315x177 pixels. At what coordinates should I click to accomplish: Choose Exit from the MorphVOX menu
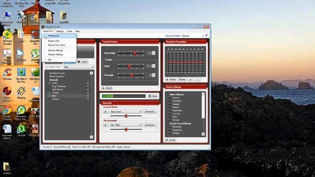pyautogui.click(x=59, y=59)
